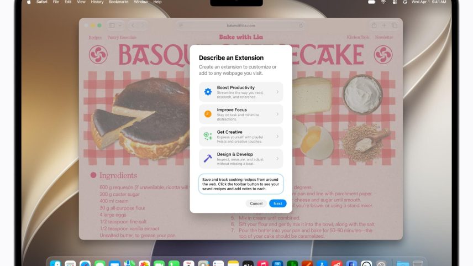Open the Bookmarks menu

click(x=119, y=2)
